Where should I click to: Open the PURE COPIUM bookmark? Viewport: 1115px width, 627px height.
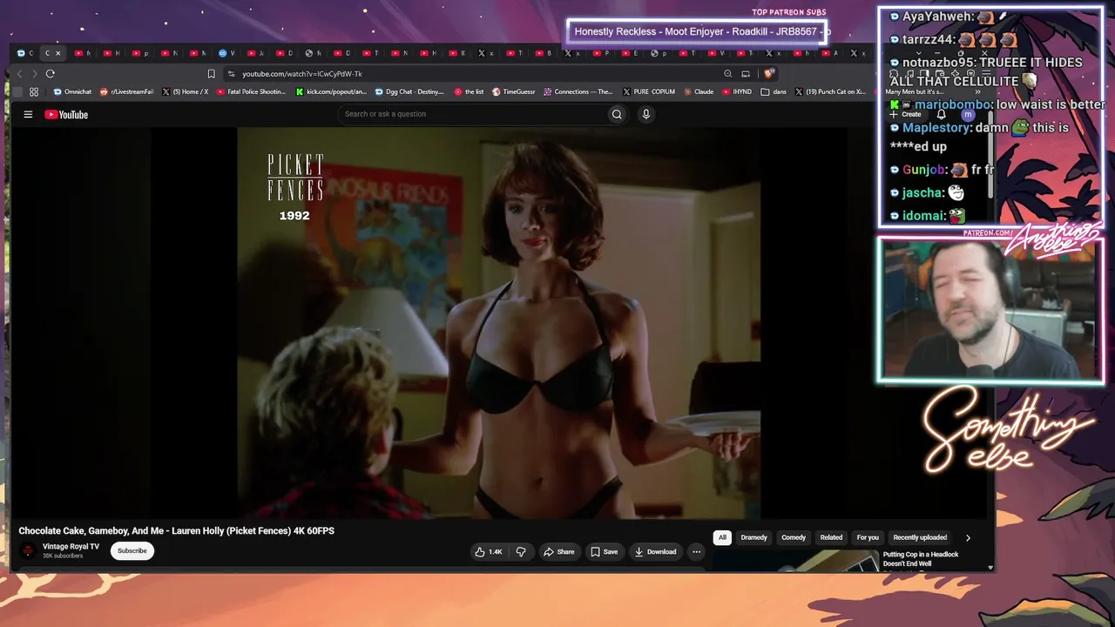[x=648, y=91]
